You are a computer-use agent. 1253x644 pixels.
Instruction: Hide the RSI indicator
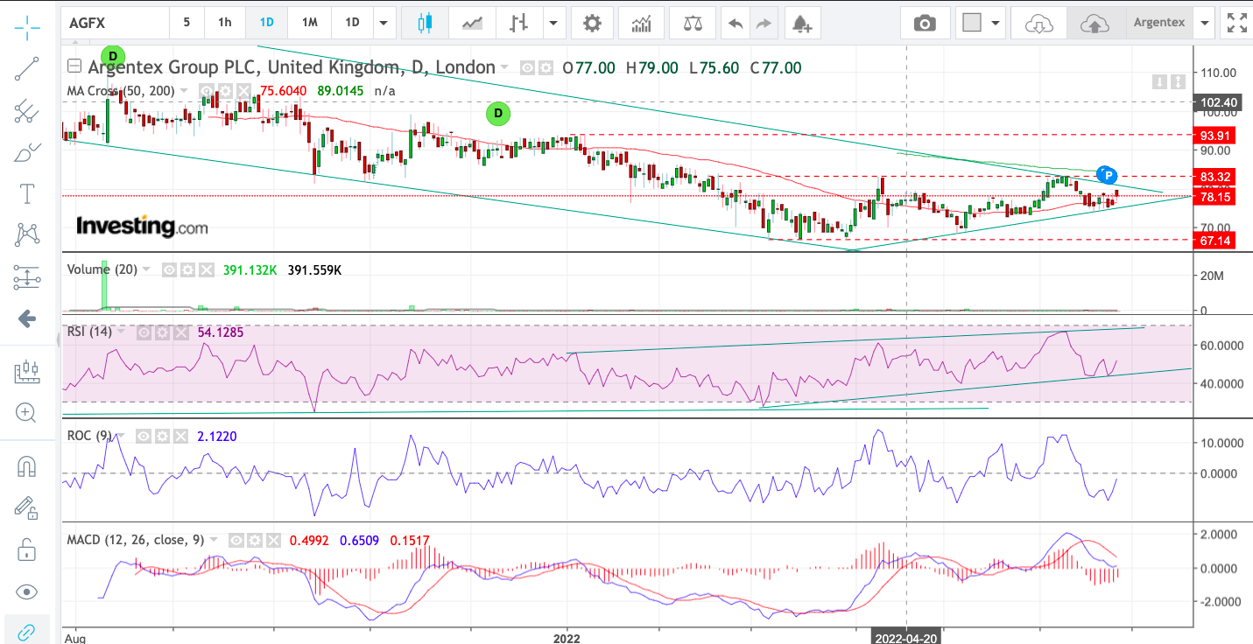145,332
